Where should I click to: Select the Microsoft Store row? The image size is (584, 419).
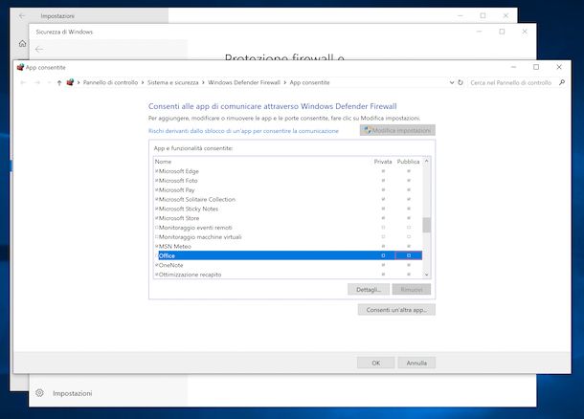(x=288, y=218)
